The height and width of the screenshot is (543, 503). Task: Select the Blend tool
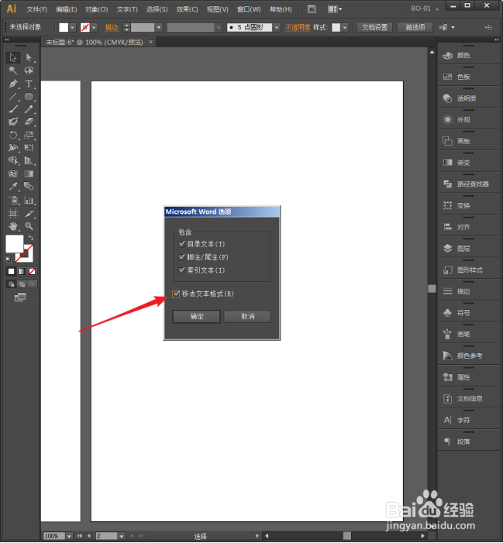click(x=29, y=187)
